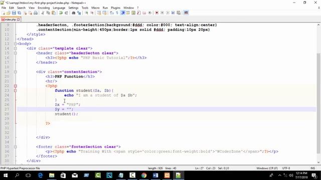
Task: Zoom out using the toolbar icon
Action: (92, 13)
